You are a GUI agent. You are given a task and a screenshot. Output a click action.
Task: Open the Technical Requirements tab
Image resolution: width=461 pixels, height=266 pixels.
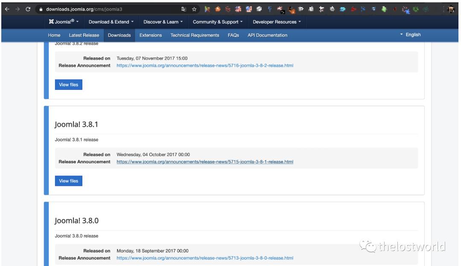[x=195, y=35]
